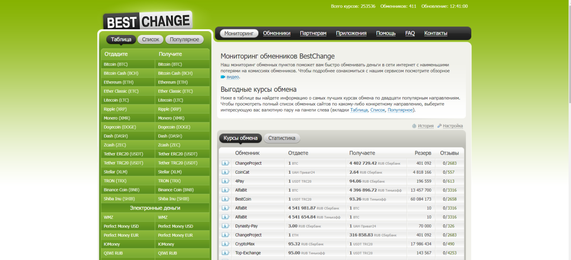Viewport: 571px width, 260px height.
Task: Open the CoinCat exchanger row
Action: tap(341, 172)
